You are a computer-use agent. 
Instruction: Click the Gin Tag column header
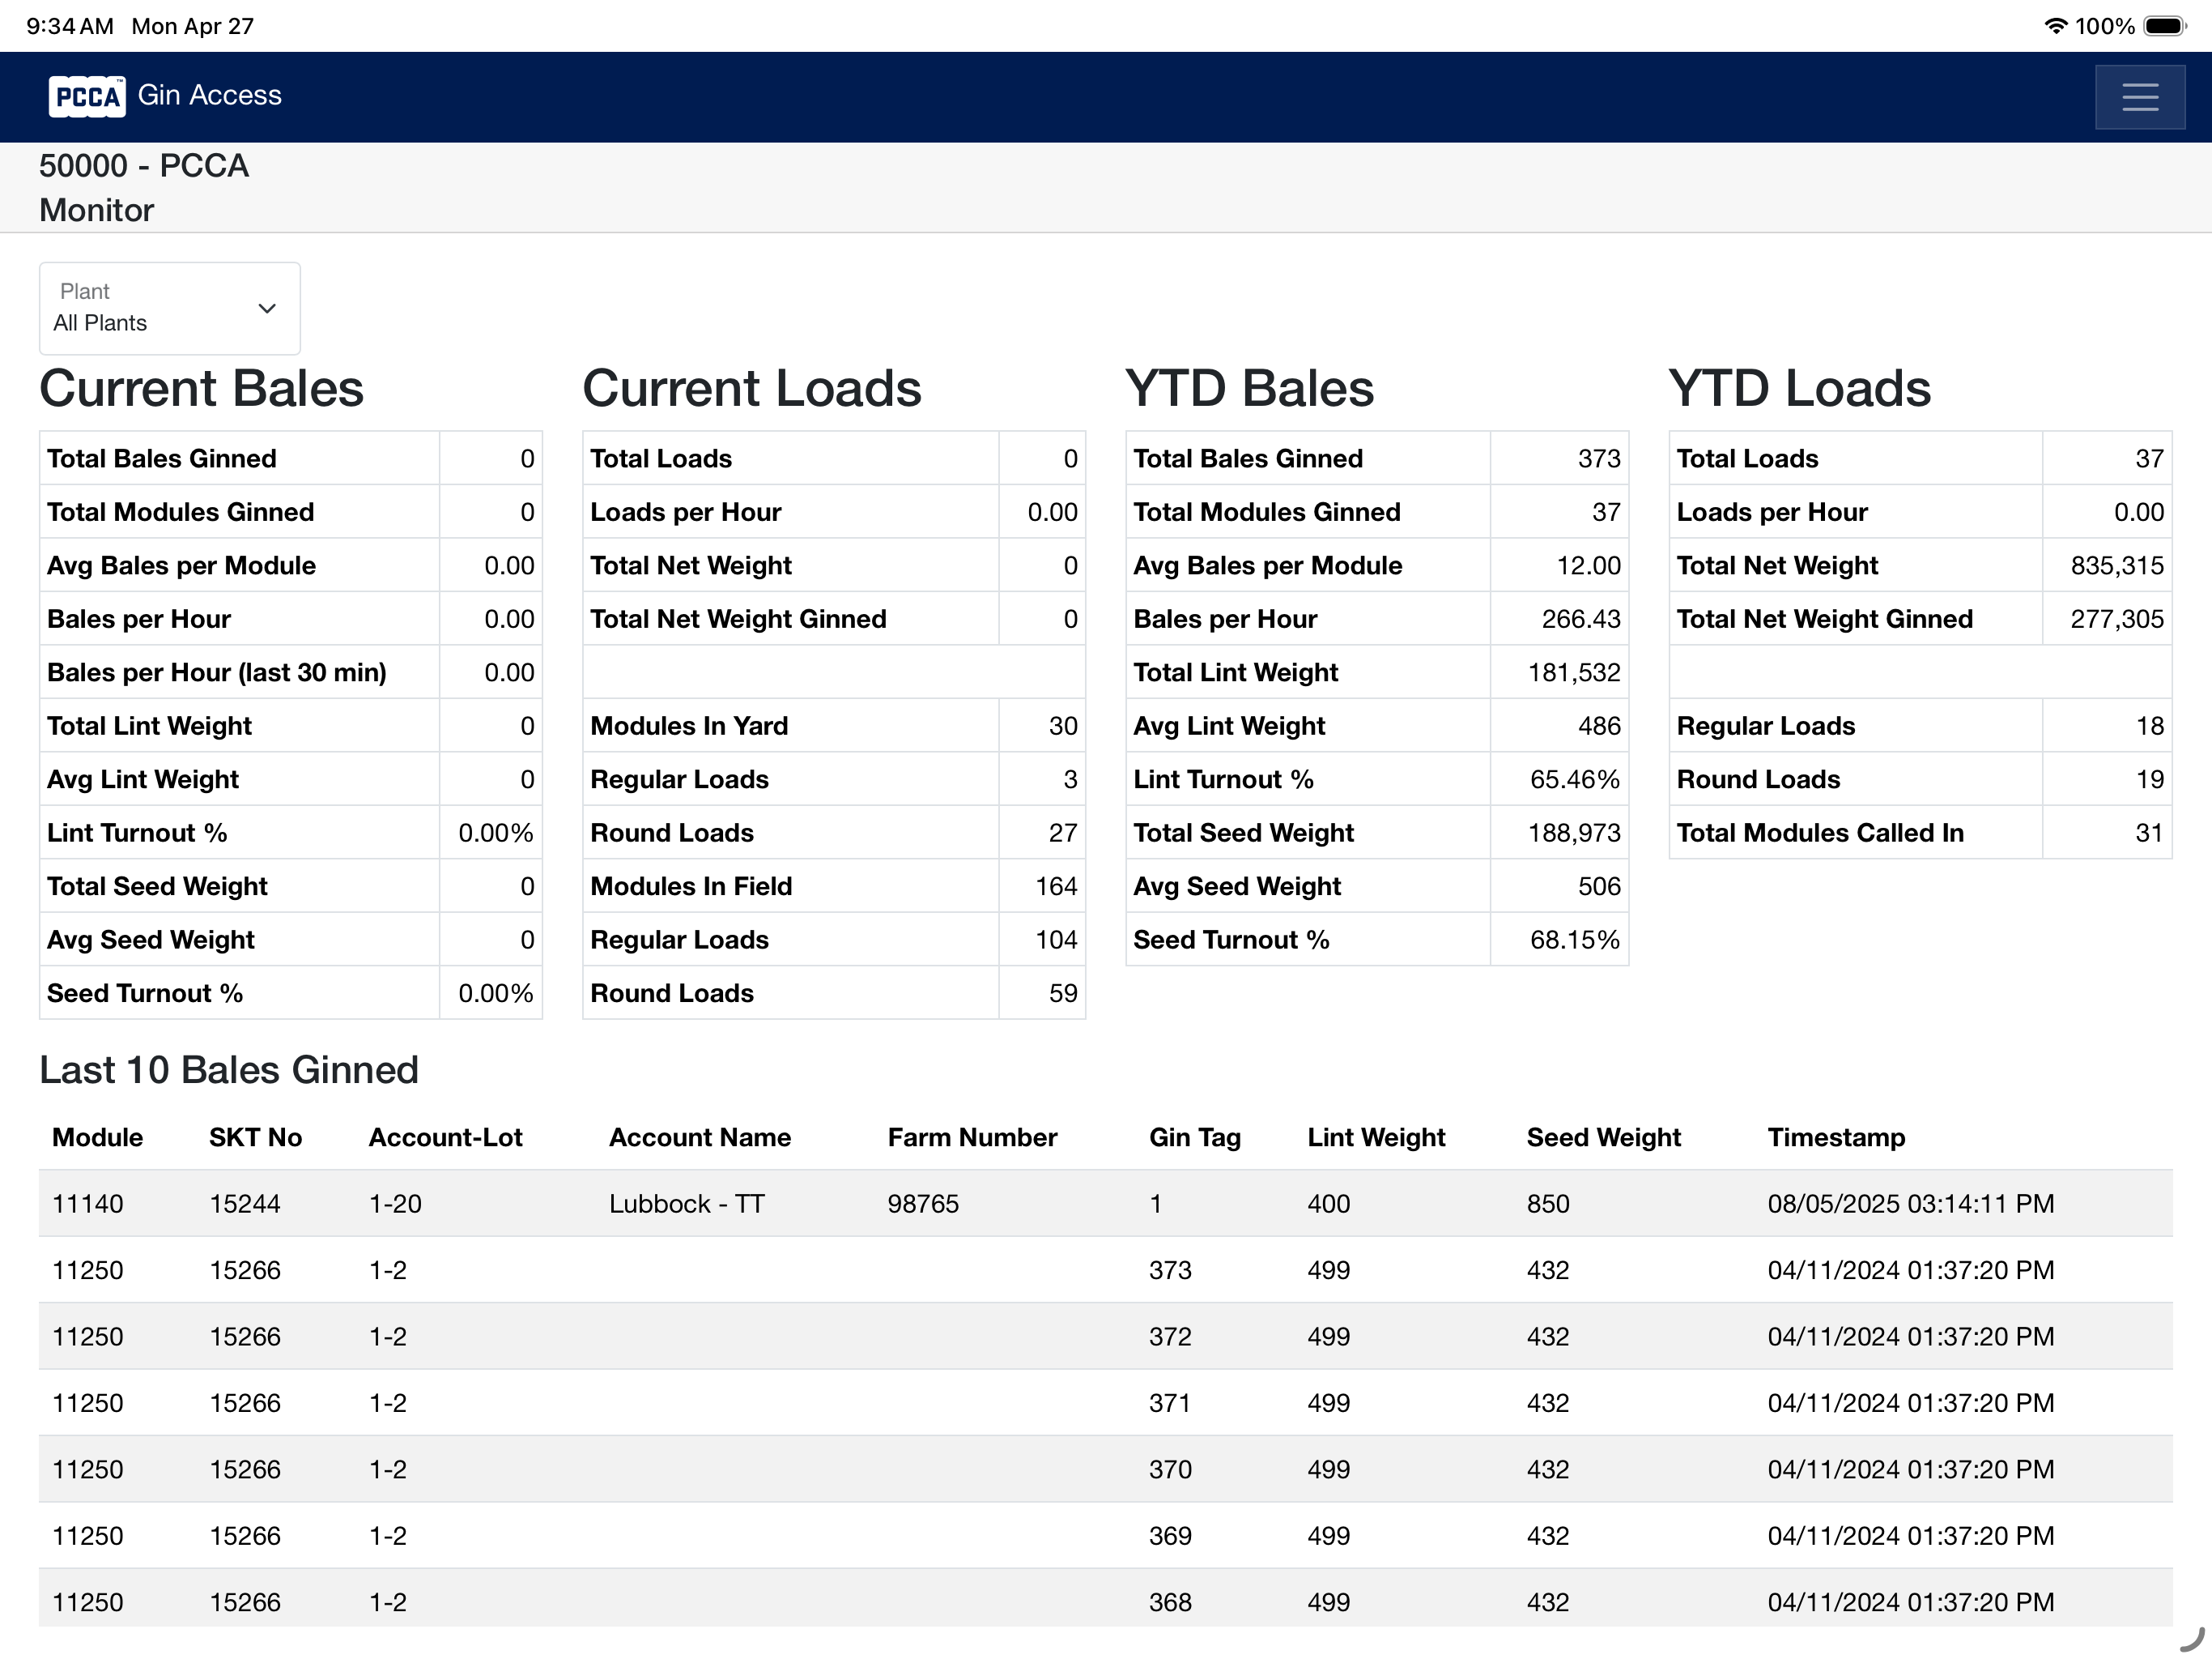coord(1195,1137)
